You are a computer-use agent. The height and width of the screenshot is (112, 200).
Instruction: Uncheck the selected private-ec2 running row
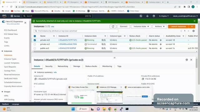[x=35, y=40]
